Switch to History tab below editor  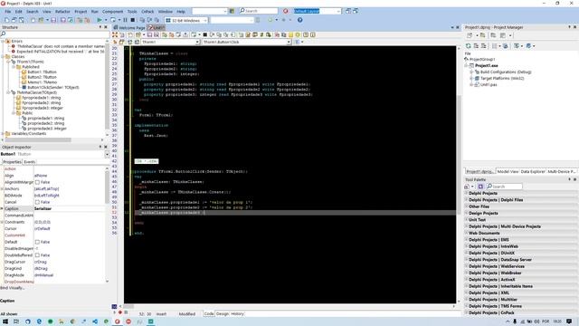pos(237,314)
